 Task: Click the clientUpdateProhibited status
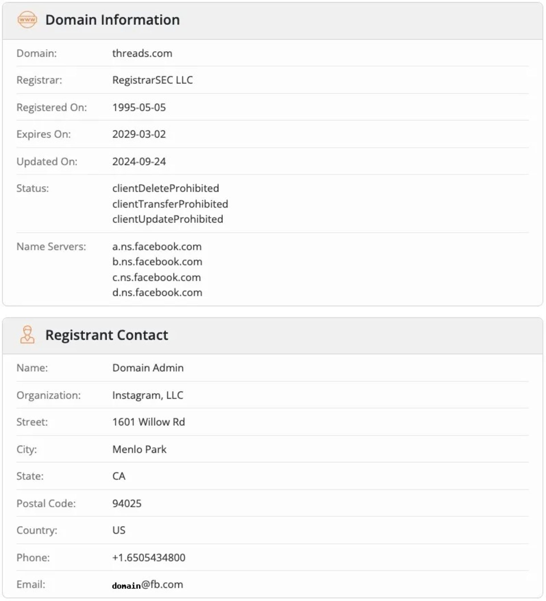[x=167, y=219]
